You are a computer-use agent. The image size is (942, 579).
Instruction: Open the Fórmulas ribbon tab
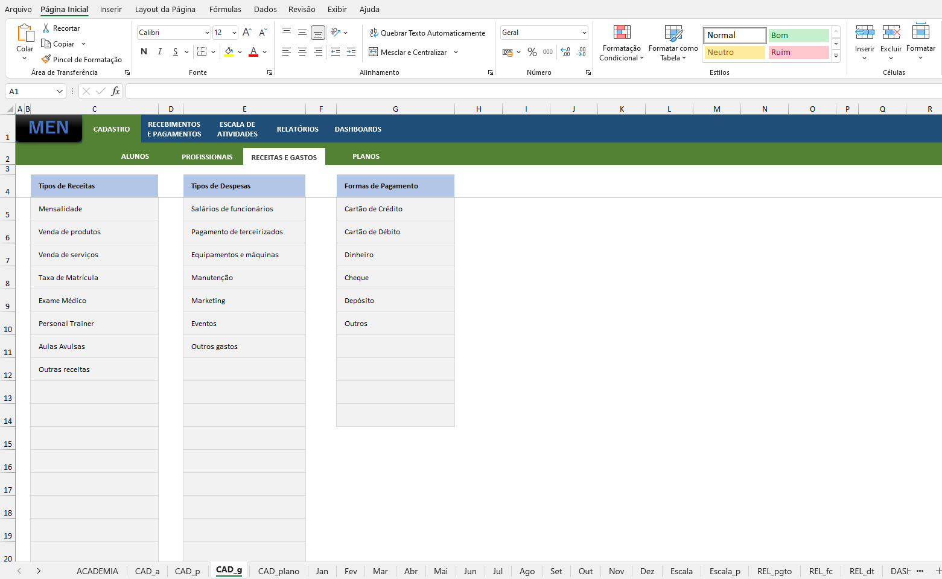click(225, 9)
